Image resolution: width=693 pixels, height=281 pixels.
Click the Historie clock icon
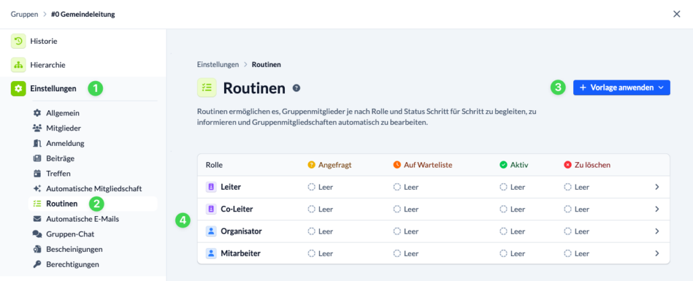pos(18,41)
